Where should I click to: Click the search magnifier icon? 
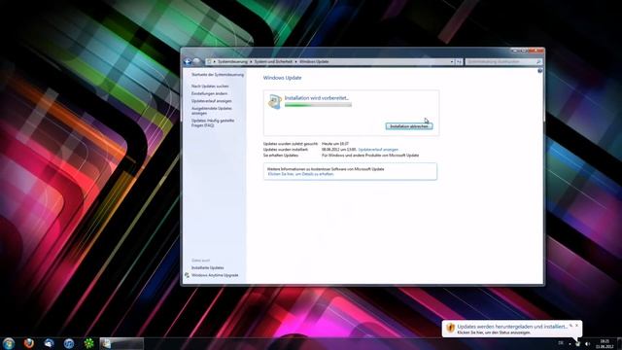[x=538, y=62]
